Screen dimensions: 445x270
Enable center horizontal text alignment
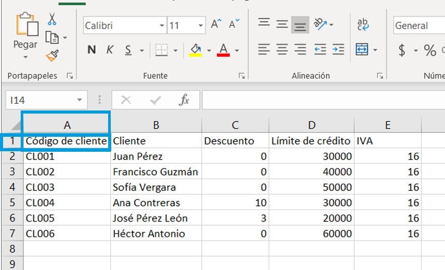coord(282,50)
